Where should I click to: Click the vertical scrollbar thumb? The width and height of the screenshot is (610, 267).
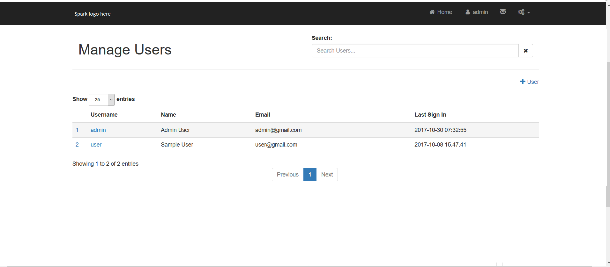608,134
